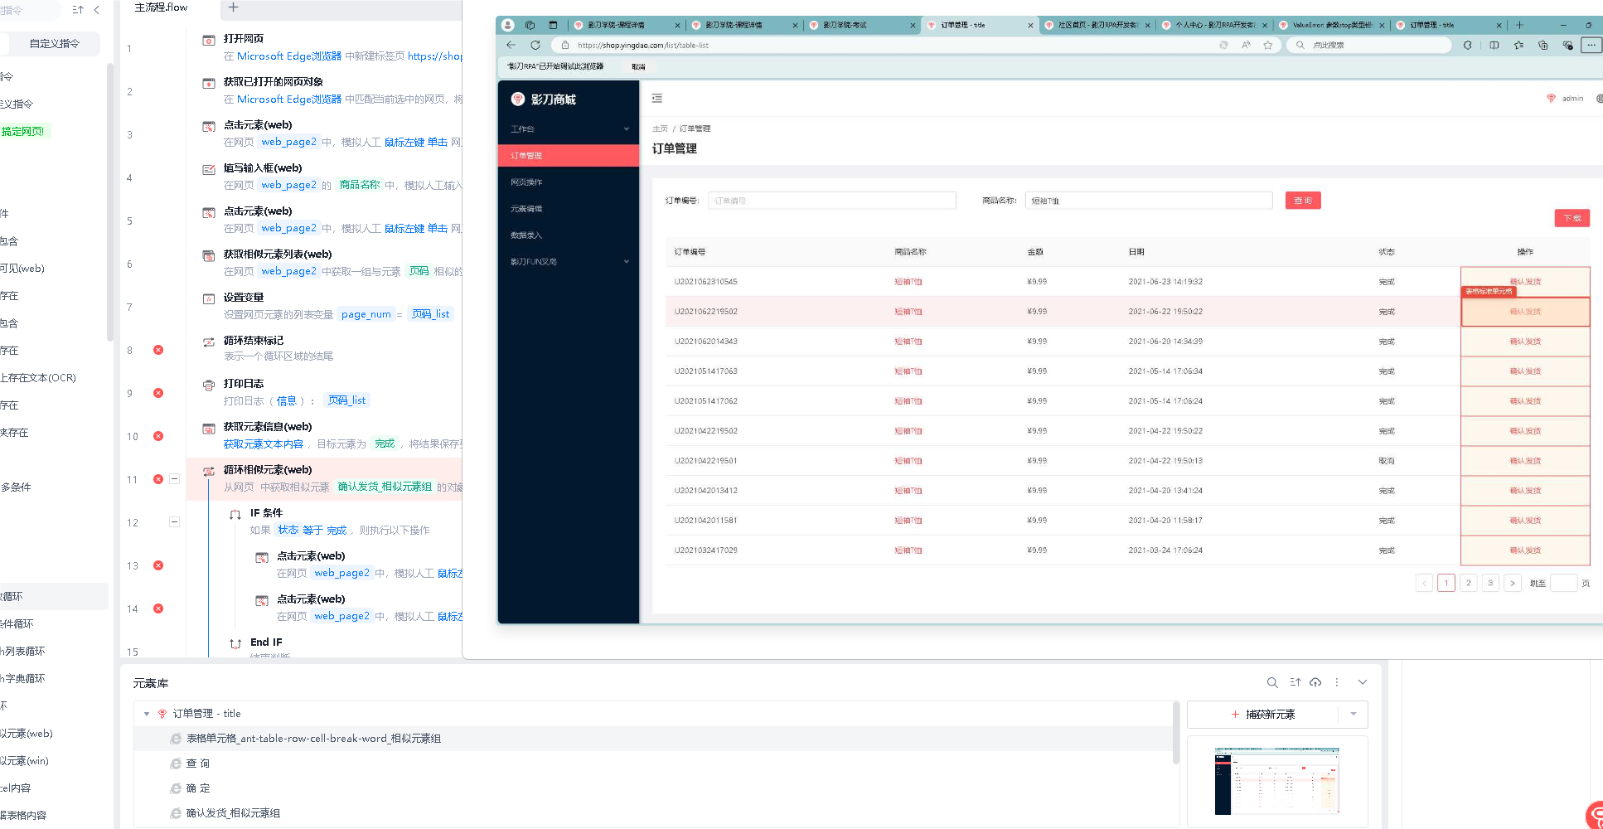The width and height of the screenshot is (1603, 829).
Task: Search the element library with magnifier icon
Action: point(1271,683)
